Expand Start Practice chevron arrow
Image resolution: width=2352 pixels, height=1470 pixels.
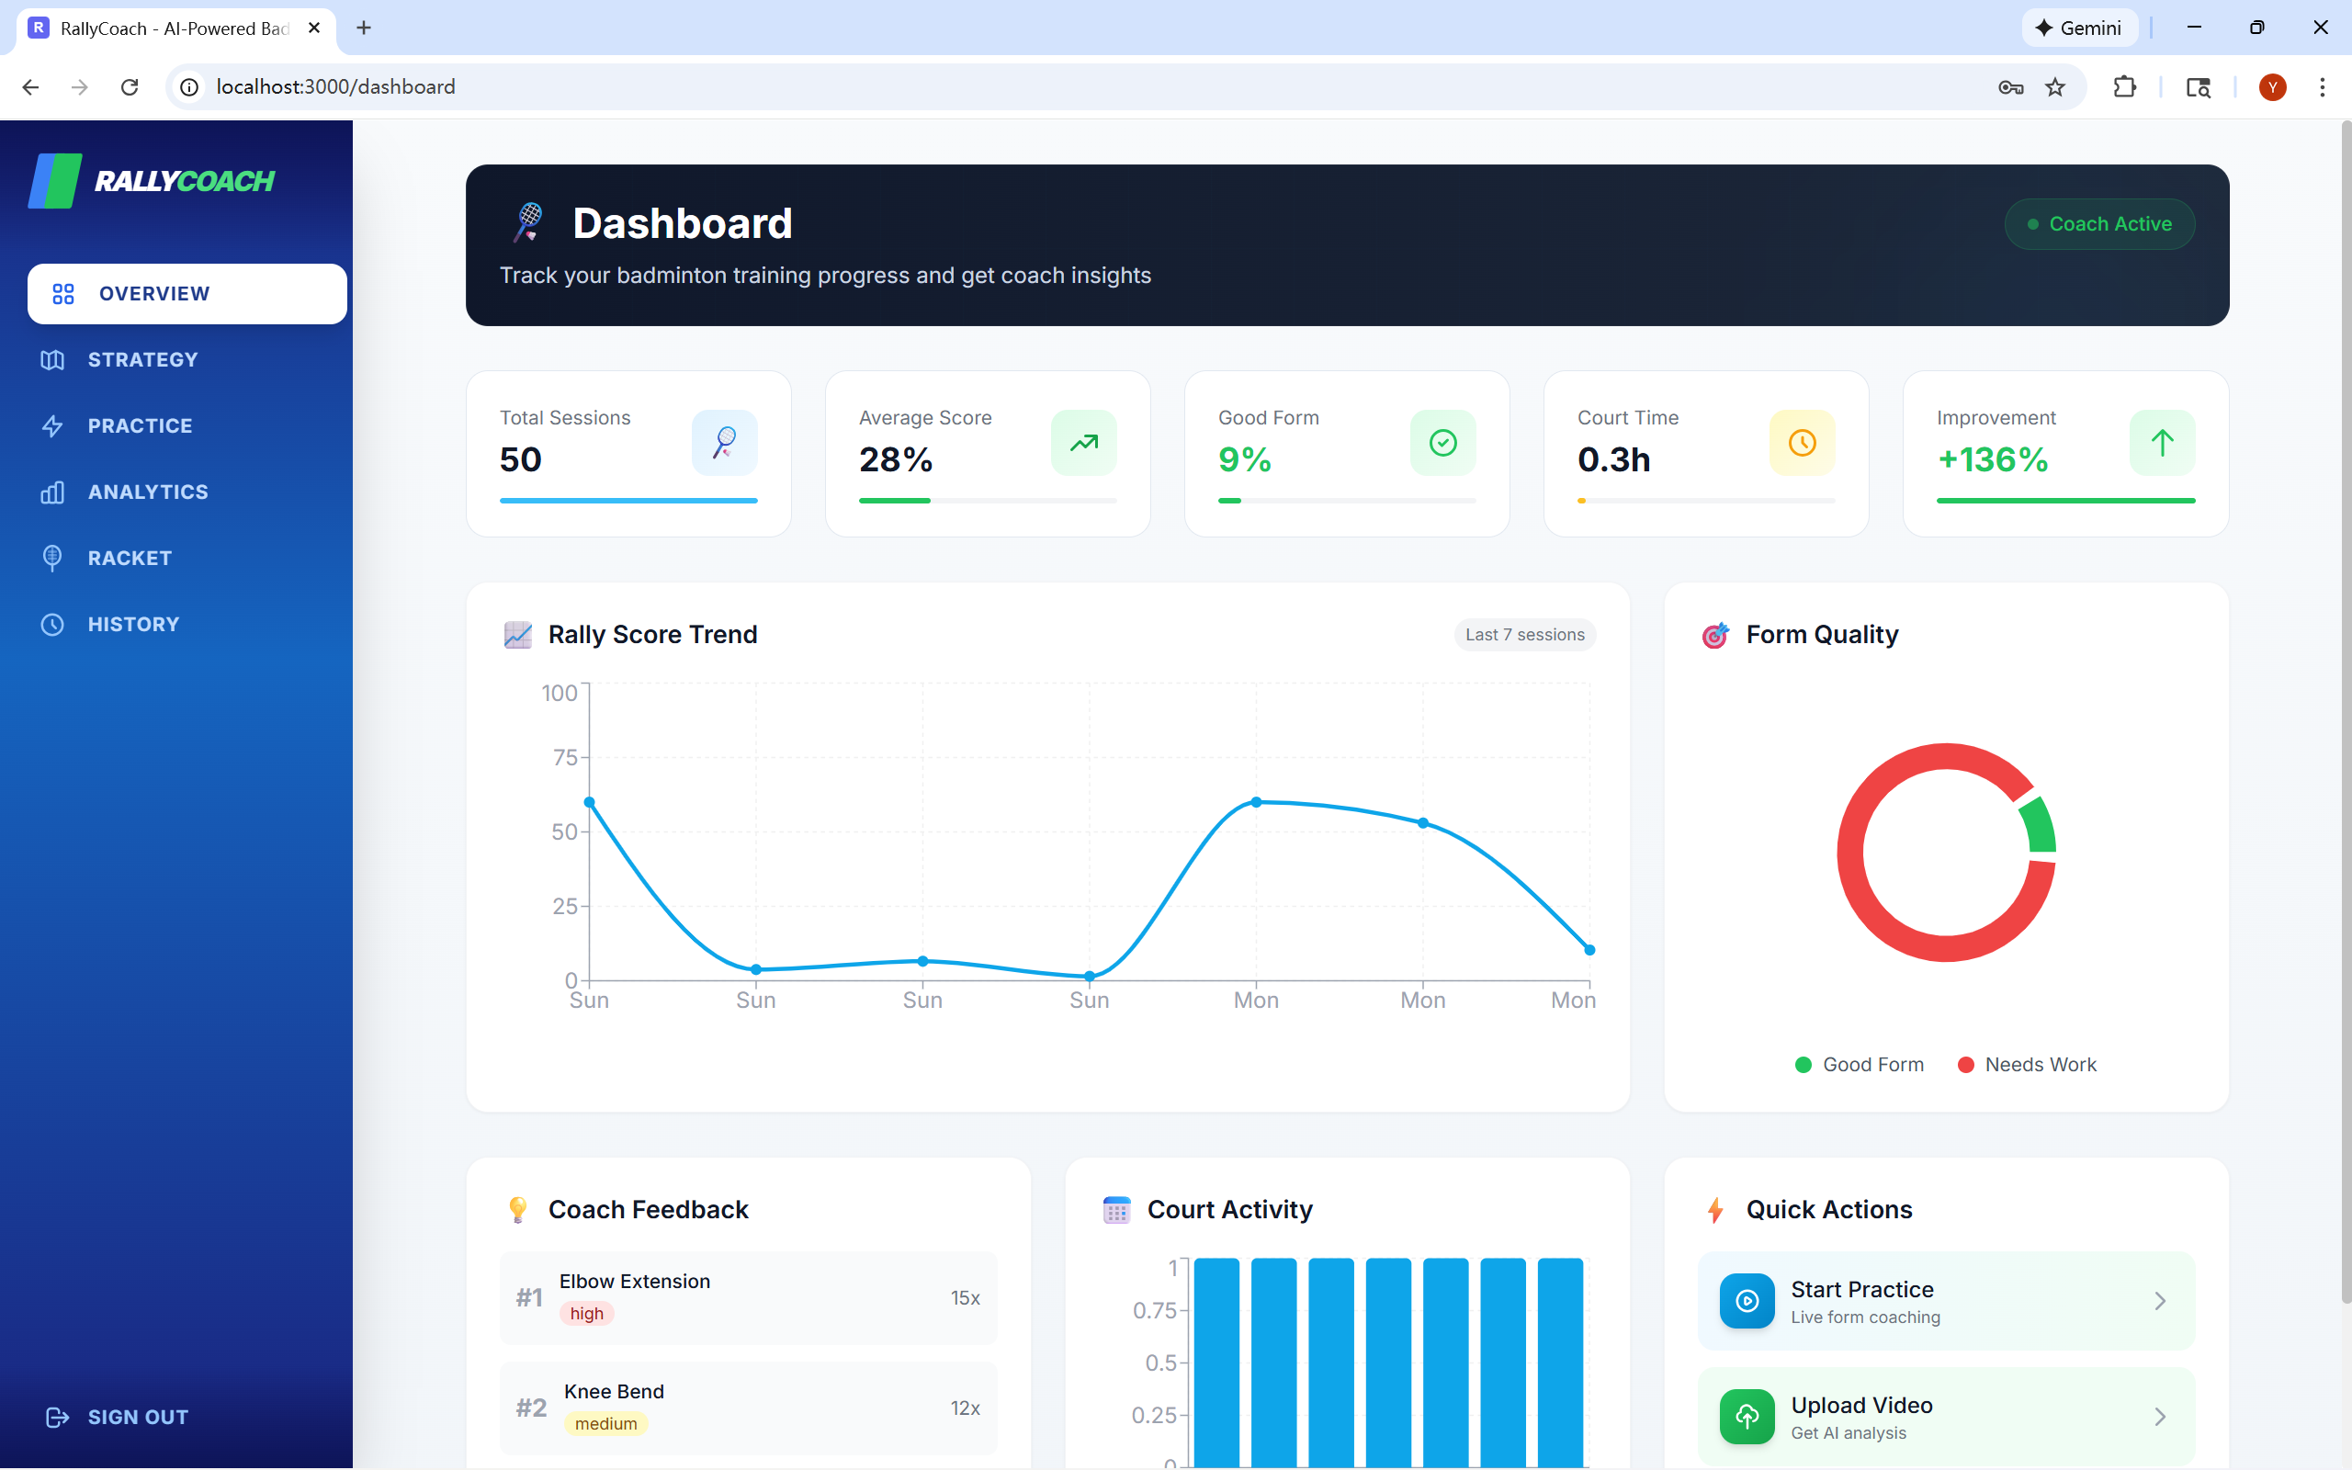tap(2160, 1301)
